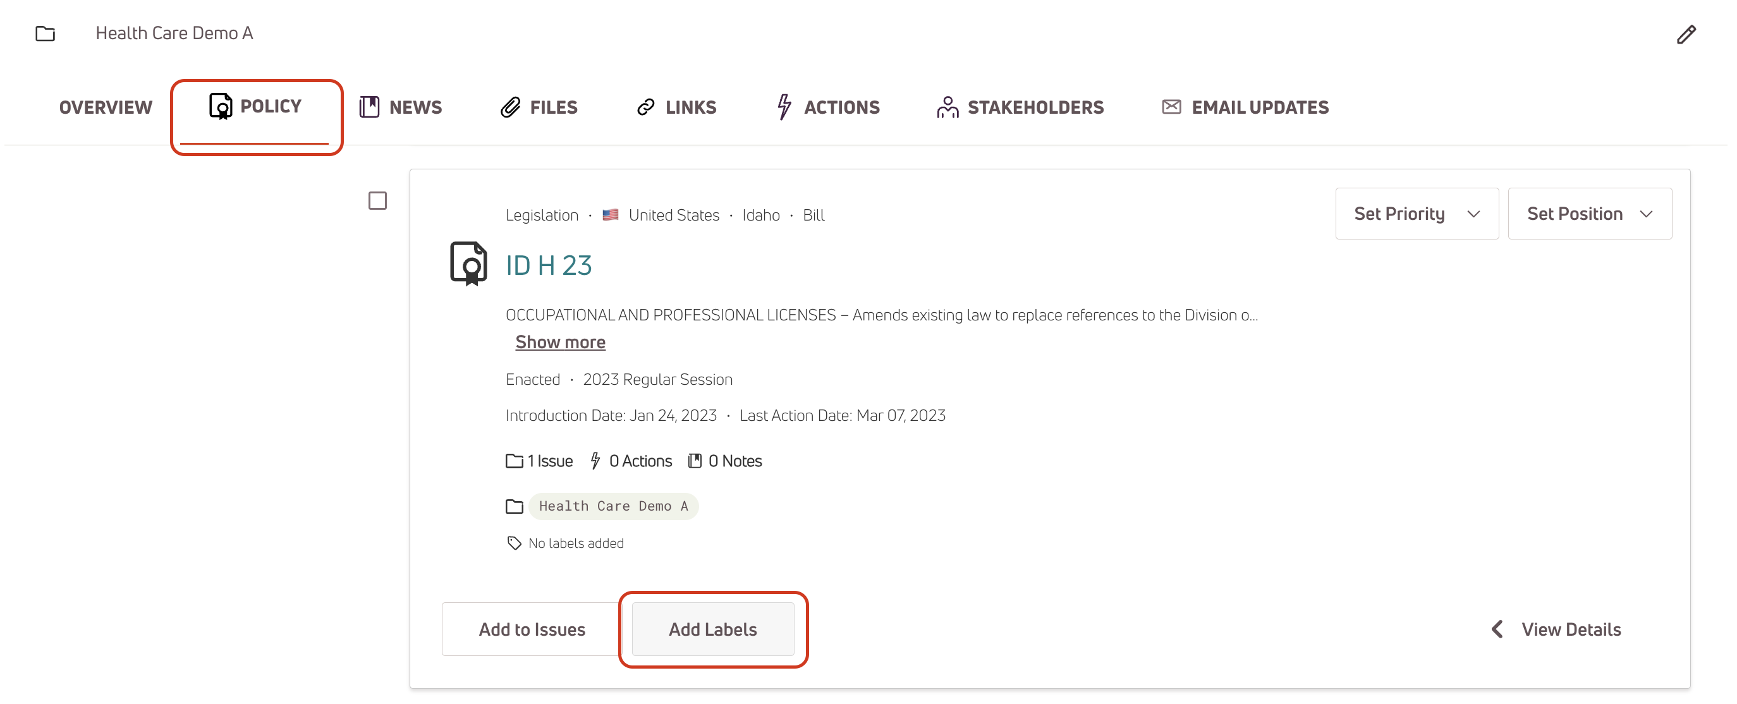1737x704 pixels.
Task: Click the 0 Notes count text
Action: point(735,461)
